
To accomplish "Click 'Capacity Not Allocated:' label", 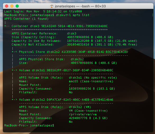I will pos(33,44).
